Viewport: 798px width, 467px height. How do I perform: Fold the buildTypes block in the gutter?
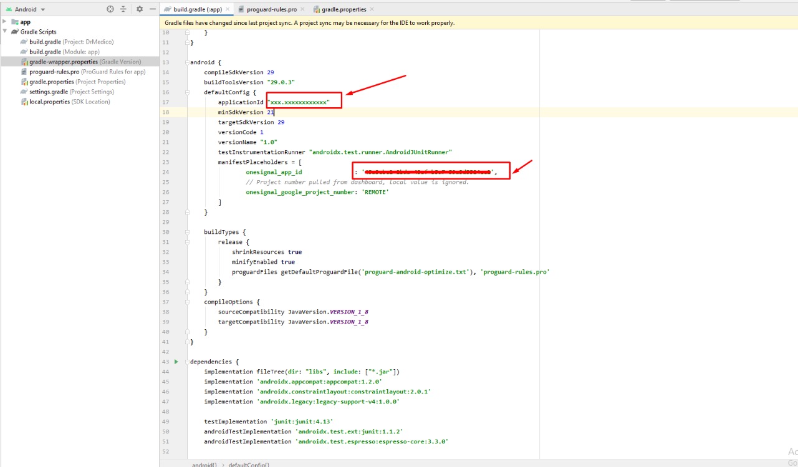[186, 232]
